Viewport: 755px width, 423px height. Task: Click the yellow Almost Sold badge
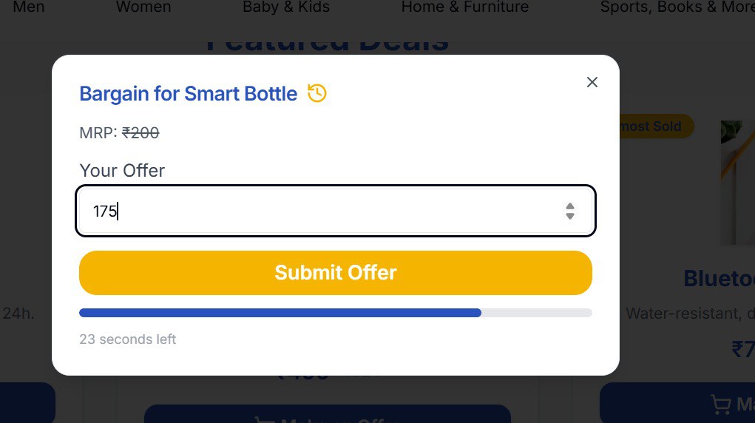click(655, 126)
